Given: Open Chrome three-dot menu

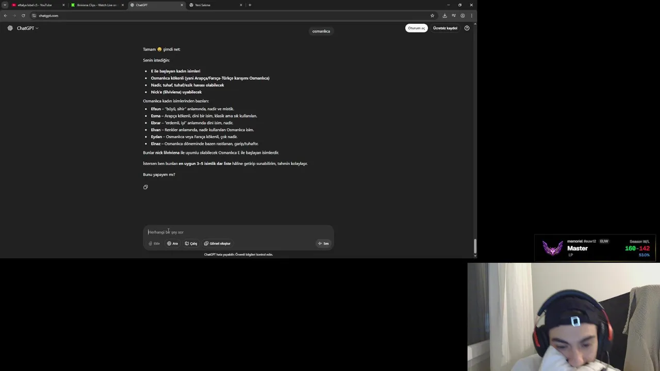Looking at the screenshot, I should tap(471, 15).
